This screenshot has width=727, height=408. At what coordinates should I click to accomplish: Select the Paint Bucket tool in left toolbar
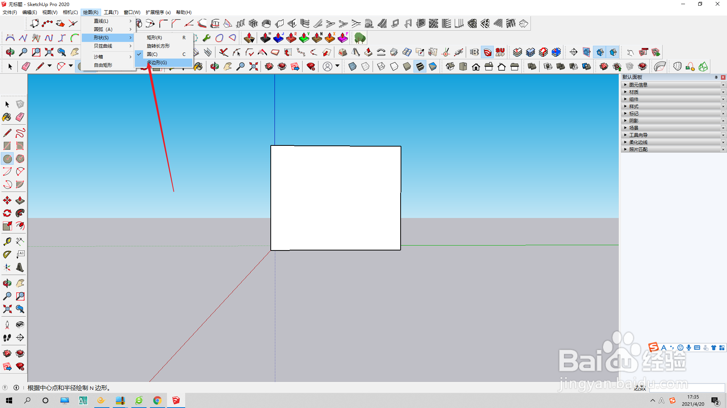7,117
